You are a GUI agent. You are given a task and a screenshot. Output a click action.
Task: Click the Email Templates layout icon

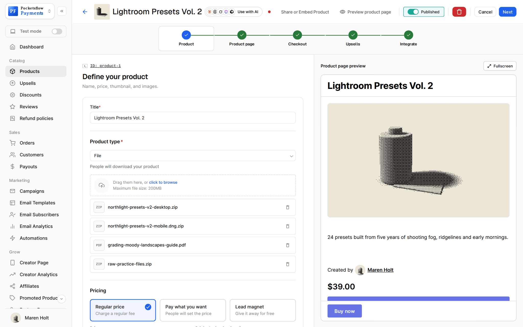coord(13,203)
